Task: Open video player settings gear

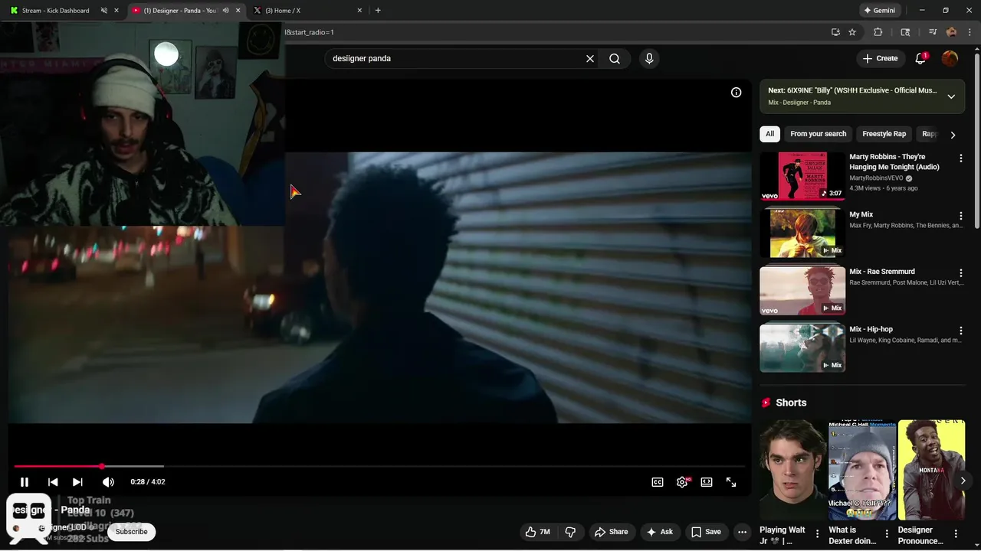Action: [682, 482]
